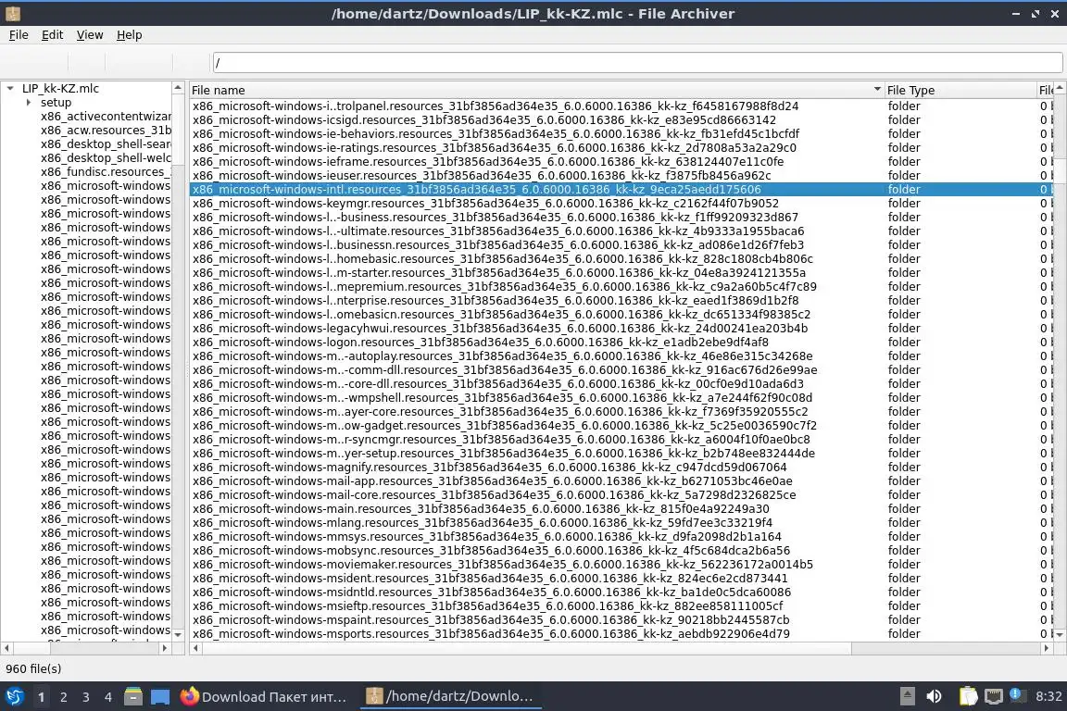Select the m..-wmpshell.resources folder row
The image size is (1067, 711).
(x=621, y=398)
